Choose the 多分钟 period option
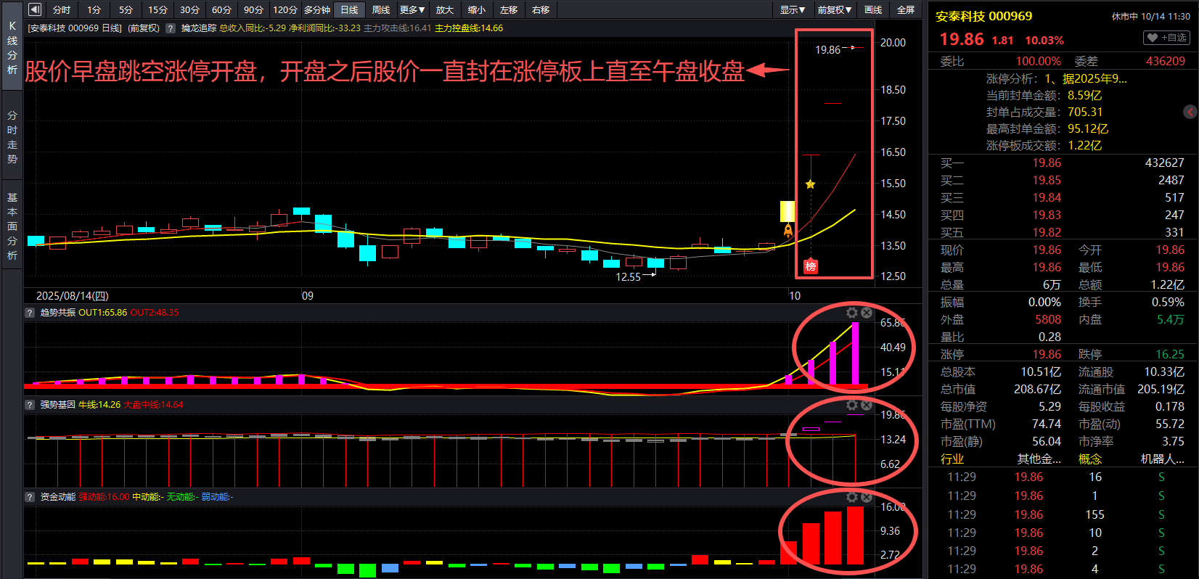The height and width of the screenshot is (579, 1199). [317, 9]
